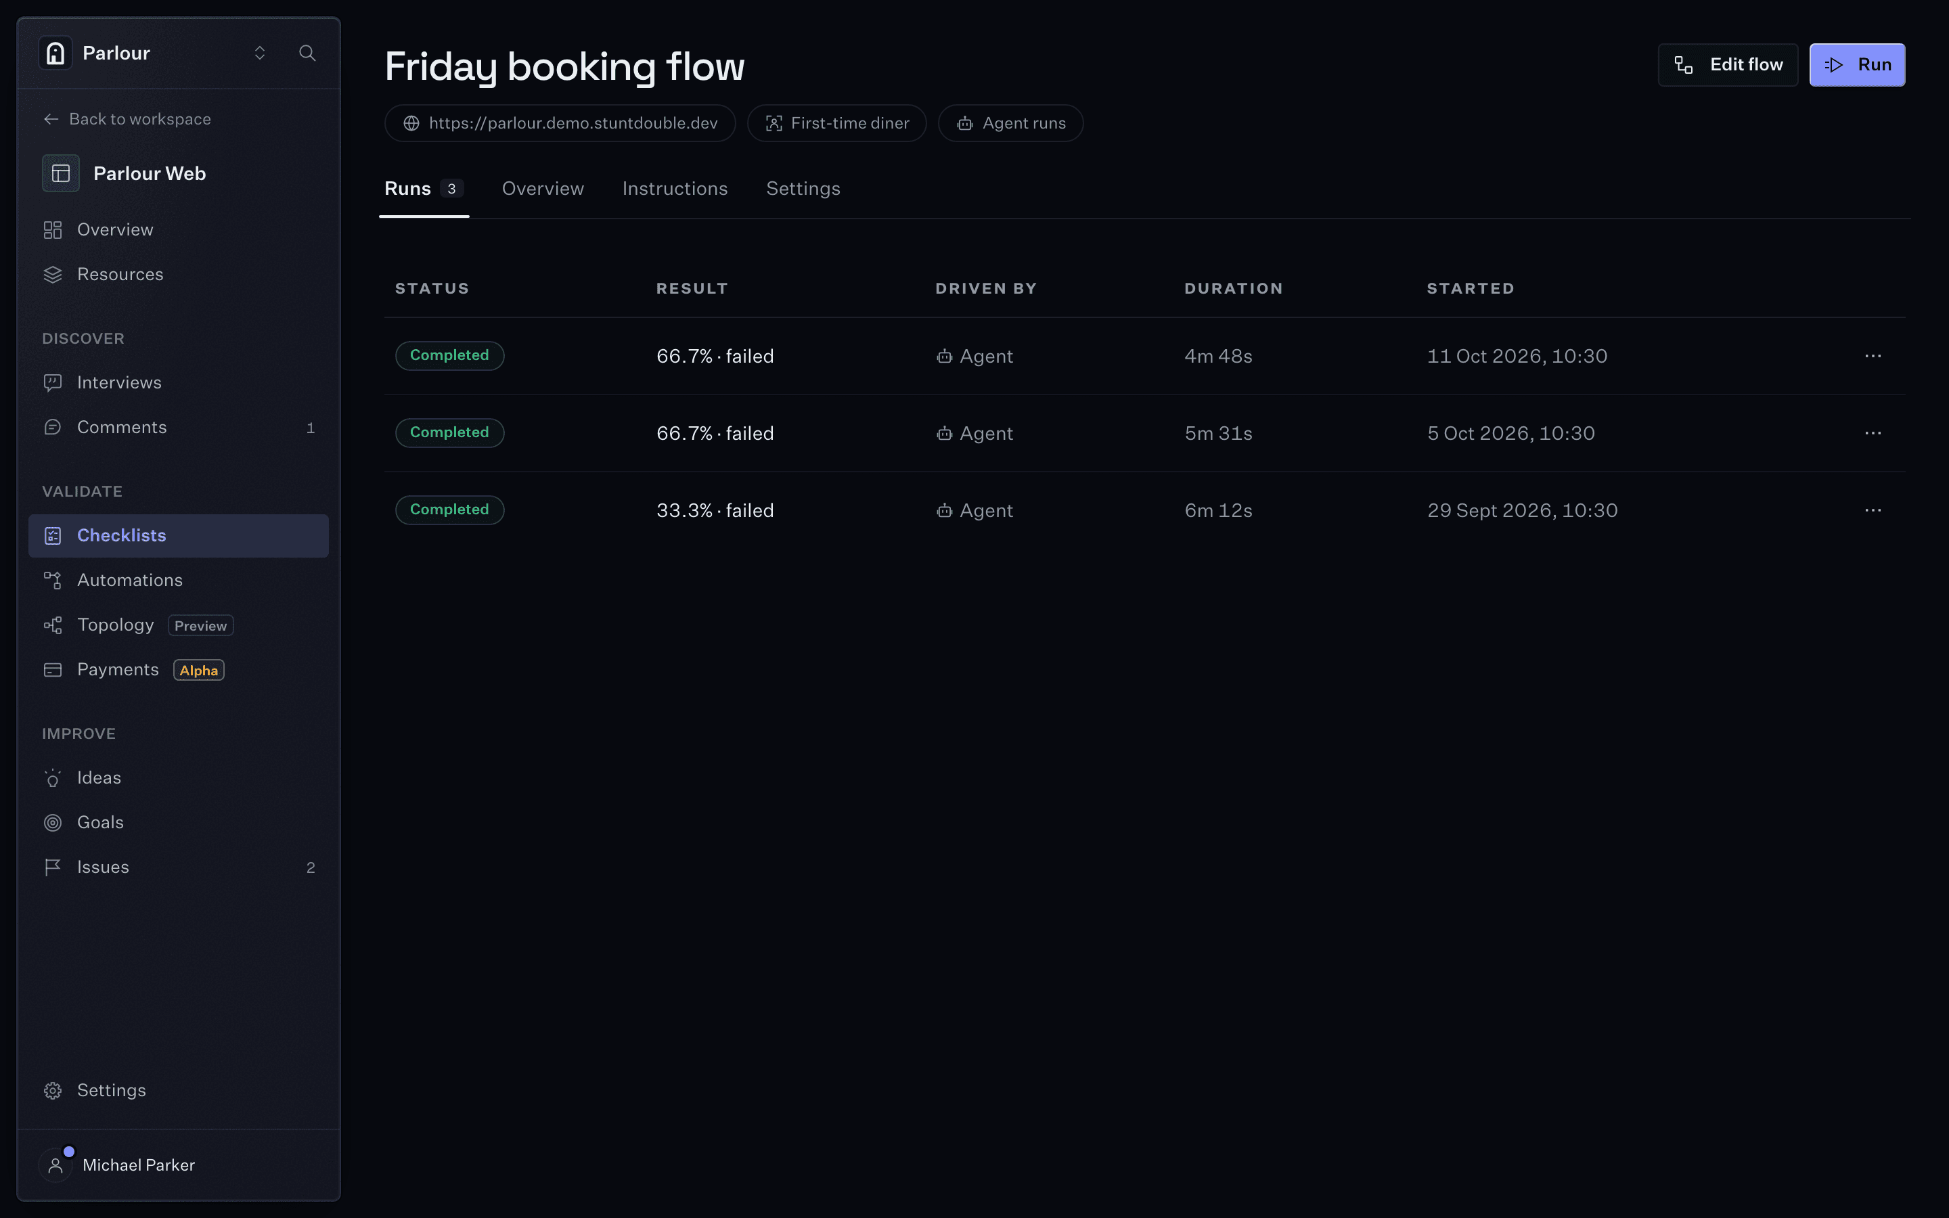Open the Interviews section
This screenshot has width=1949, height=1218.
coord(178,382)
